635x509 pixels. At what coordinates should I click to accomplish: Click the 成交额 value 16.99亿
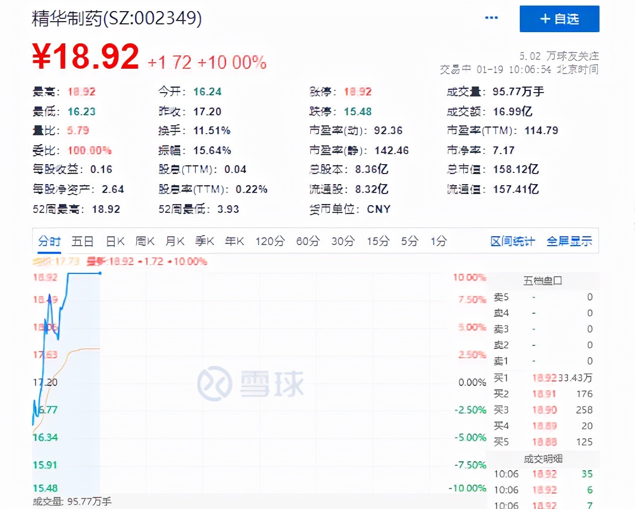[513, 111]
